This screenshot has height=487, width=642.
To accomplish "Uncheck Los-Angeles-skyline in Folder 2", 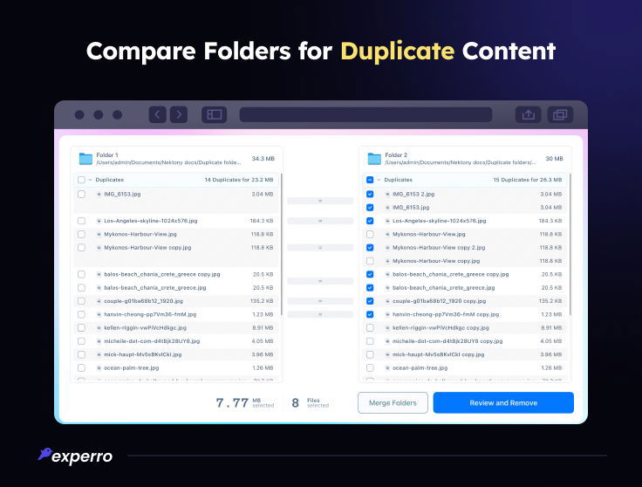I will pos(370,221).
